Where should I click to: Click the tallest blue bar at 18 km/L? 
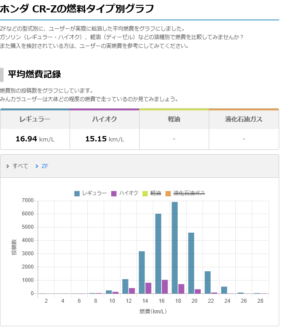(175, 248)
